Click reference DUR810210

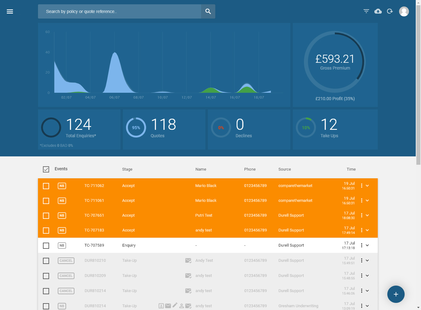[x=95, y=261]
